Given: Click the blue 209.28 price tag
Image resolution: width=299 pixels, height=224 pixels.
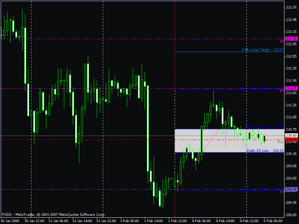Looking at the screenshot, I should [x=291, y=189].
